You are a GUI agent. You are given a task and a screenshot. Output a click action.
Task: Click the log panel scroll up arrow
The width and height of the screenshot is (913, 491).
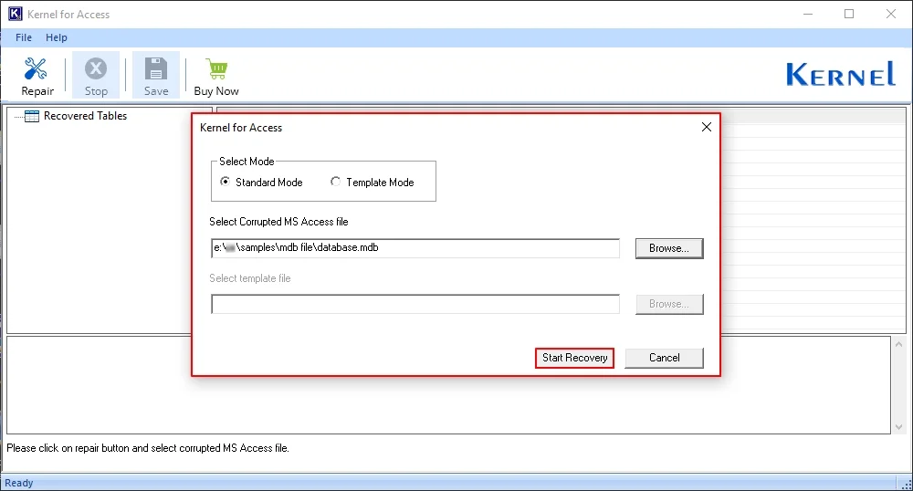coord(898,344)
